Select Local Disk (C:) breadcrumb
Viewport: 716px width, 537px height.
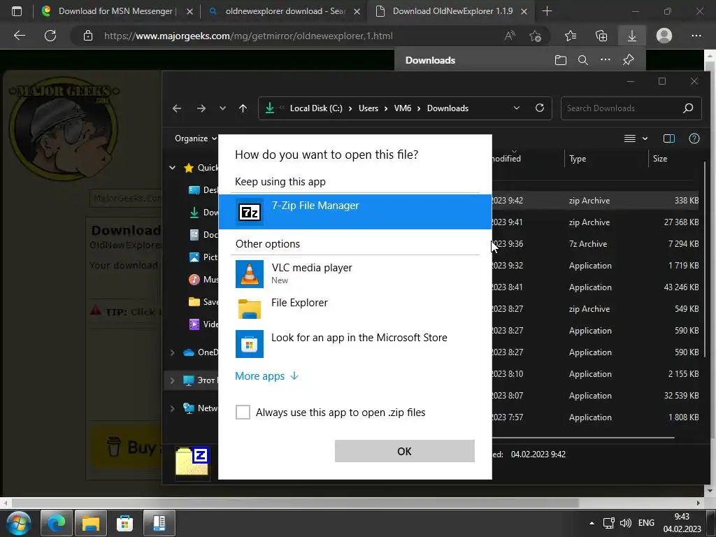[316, 108]
